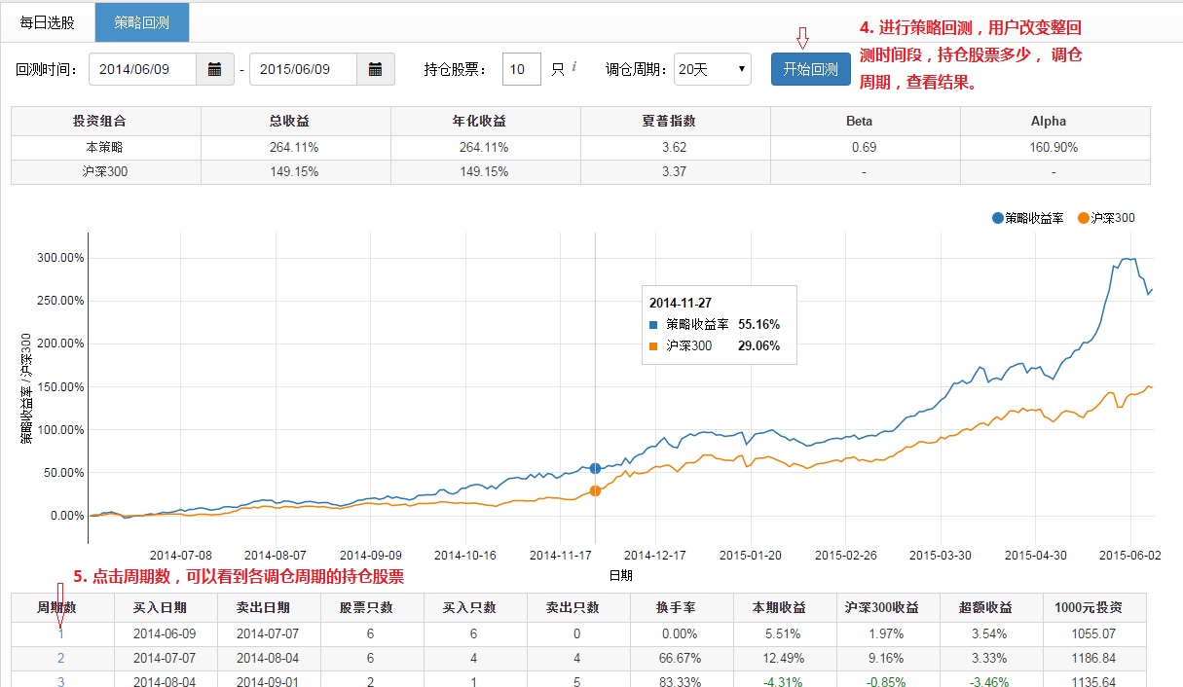Open the end date calendar picker
This screenshot has height=687, width=1183.
pos(375,69)
